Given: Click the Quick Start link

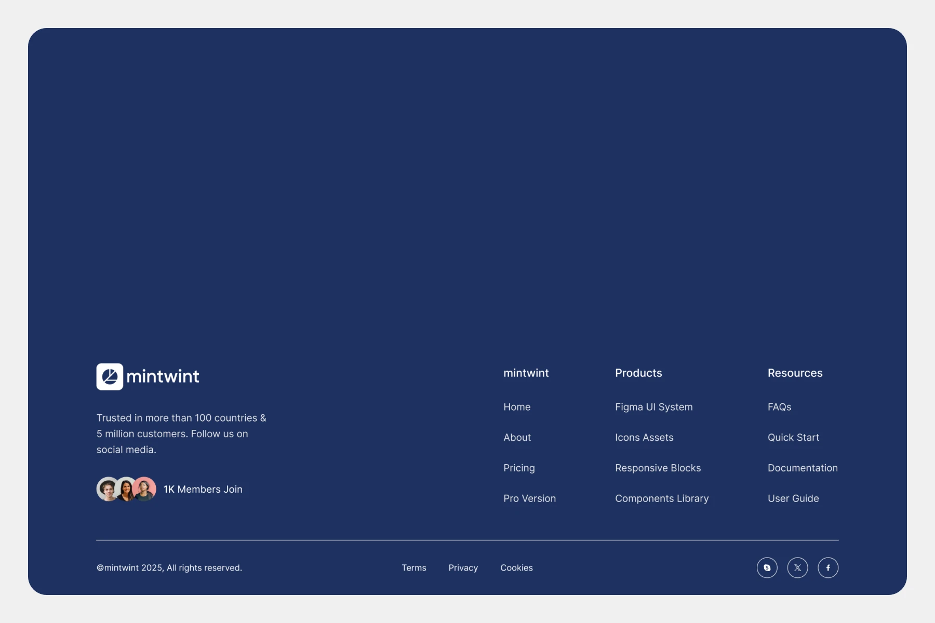Looking at the screenshot, I should pos(793,438).
